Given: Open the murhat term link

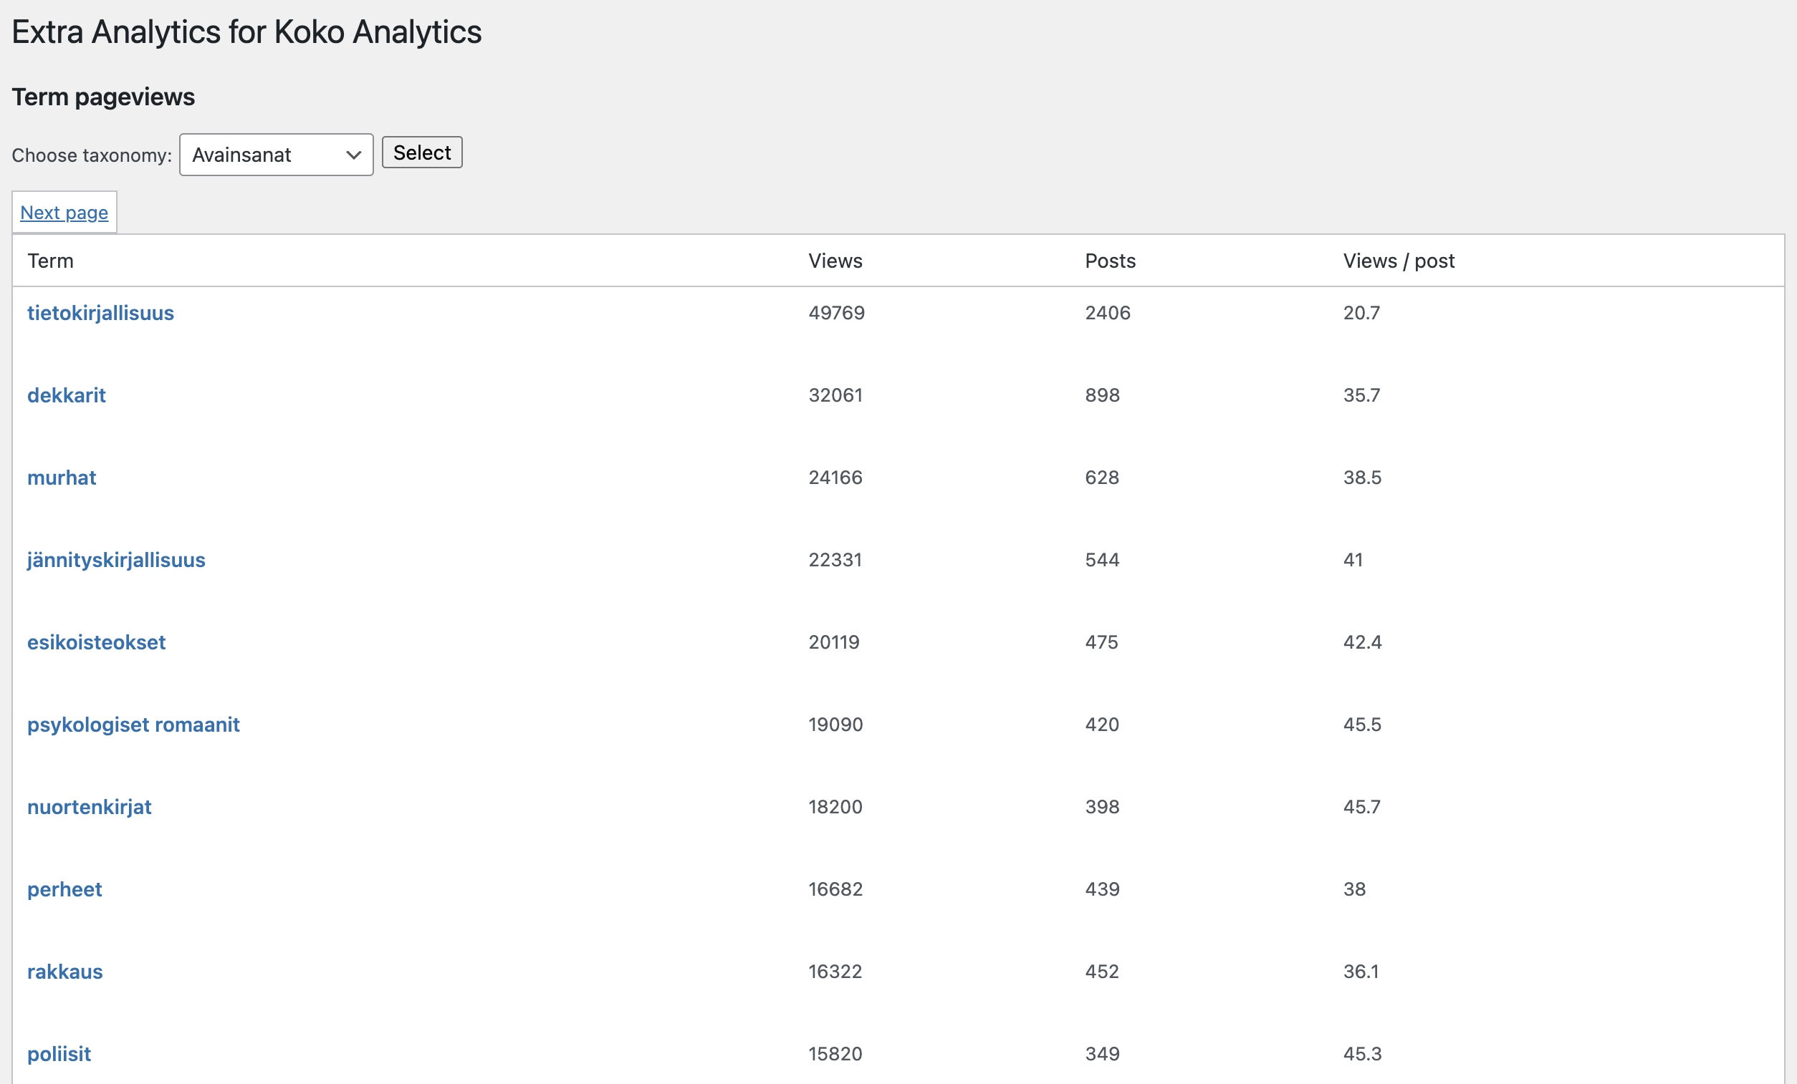Looking at the screenshot, I should 62,478.
